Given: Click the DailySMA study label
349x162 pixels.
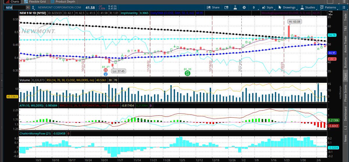Looking at the screenshot, I should point(173,13).
